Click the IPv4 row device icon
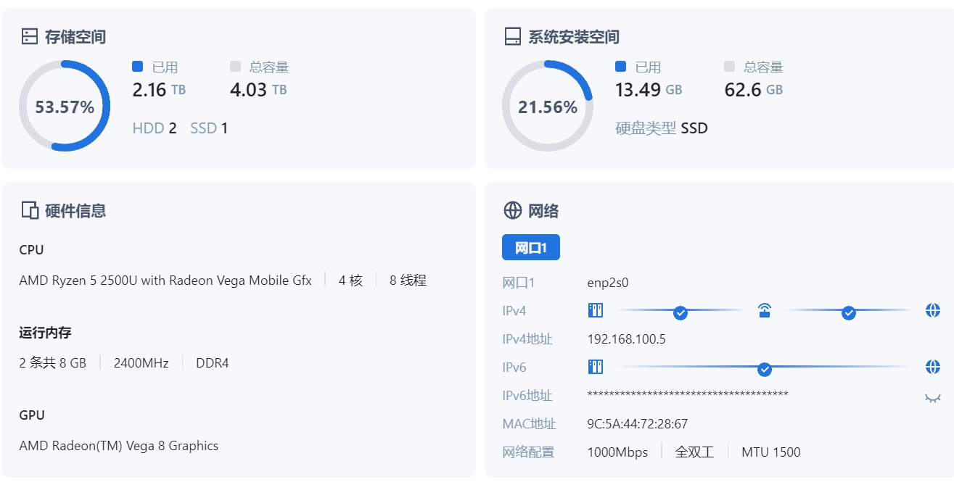The image size is (954, 498). click(595, 310)
